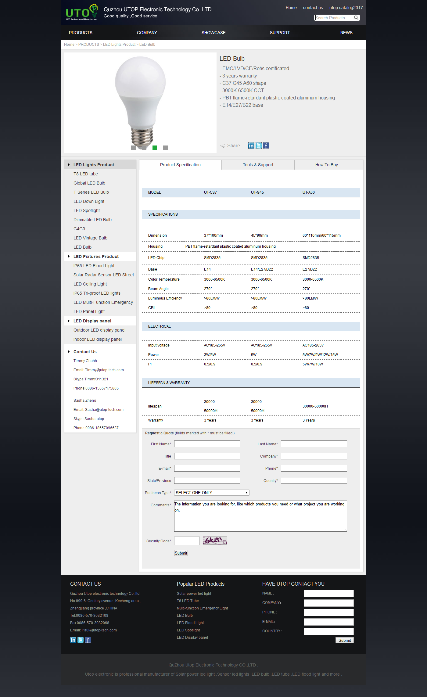427x697 pixels.
Task: Click the search magnifier icon
Action: click(x=356, y=18)
